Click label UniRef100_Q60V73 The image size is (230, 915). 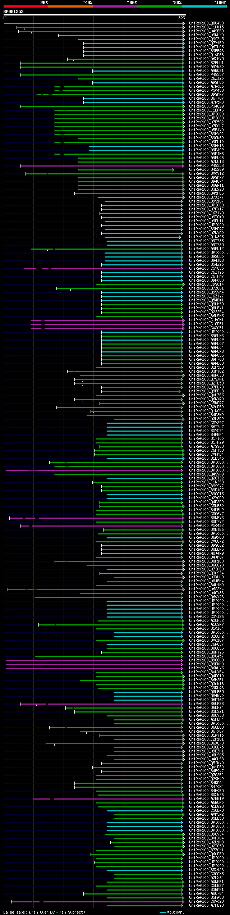point(206,597)
